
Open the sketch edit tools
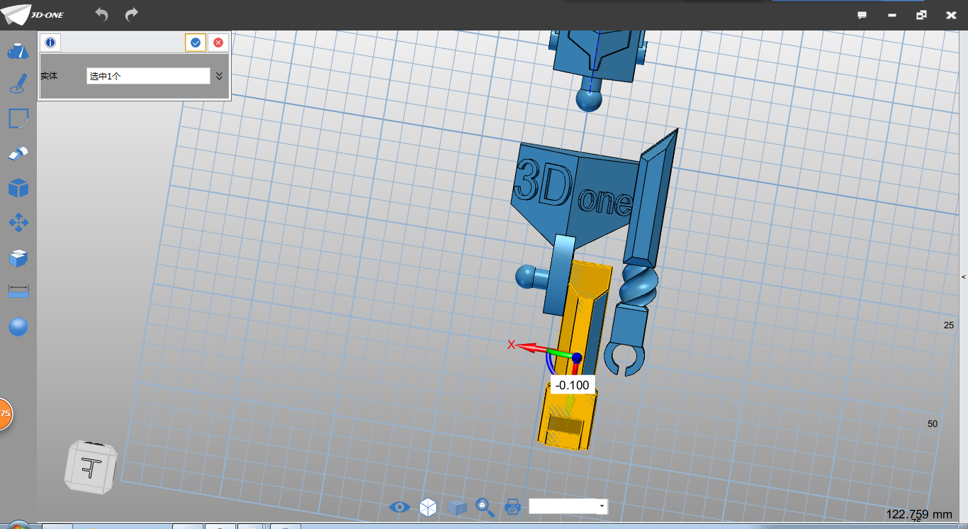pos(18,118)
